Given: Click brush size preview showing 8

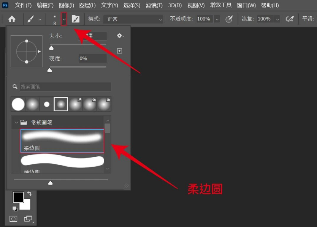Looking at the screenshot, I should click(x=55, y=20).
